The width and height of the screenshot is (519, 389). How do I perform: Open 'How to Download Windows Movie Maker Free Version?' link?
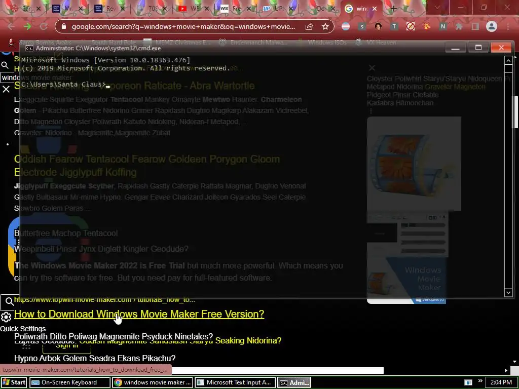pyautogui.click(x=139, y=314)
